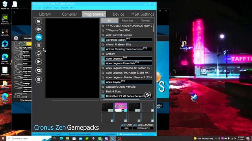Switch to Favorites gamepack filter
Viewport: 252px width, 141px height.
[x=128, y=20]
